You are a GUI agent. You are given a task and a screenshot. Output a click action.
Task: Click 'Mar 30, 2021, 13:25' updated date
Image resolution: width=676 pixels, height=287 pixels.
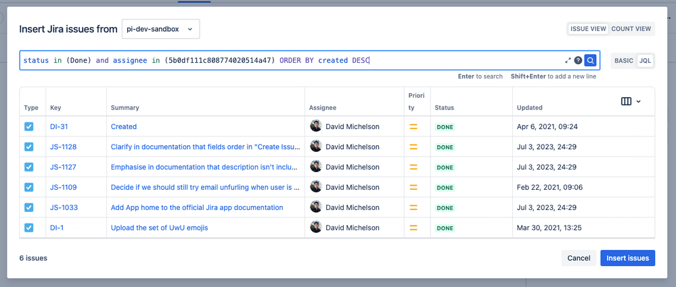[549, 228]
